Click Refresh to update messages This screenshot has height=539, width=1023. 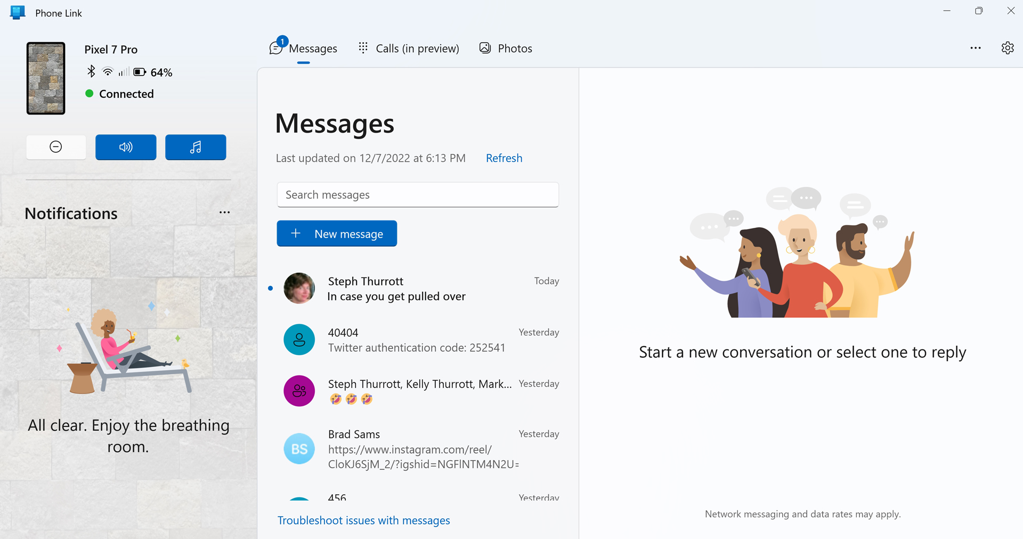click(504, 158)
